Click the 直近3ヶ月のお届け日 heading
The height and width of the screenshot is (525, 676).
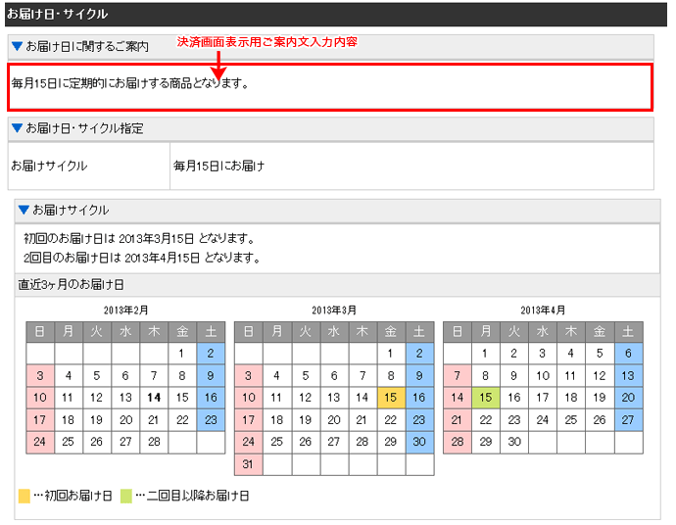tap(72, 285)
